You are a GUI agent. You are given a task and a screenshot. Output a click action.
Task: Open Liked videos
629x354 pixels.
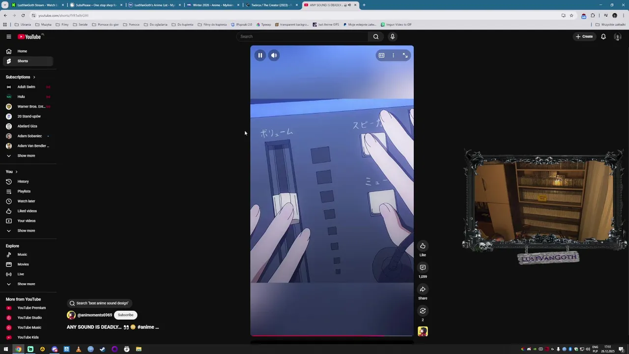pyautogui.click(x=28, y=211)
